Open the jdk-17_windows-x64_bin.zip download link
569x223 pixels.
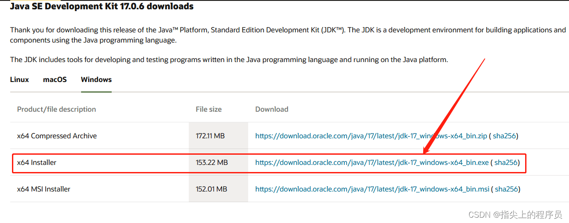pyautogui.click(x=371, y=136)
